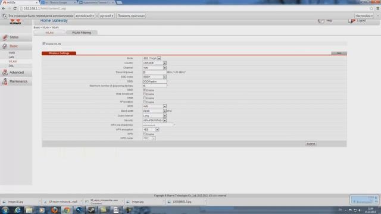Click the Submit button
The width and height of the screenshot is (381, 214).
[311, 144]
